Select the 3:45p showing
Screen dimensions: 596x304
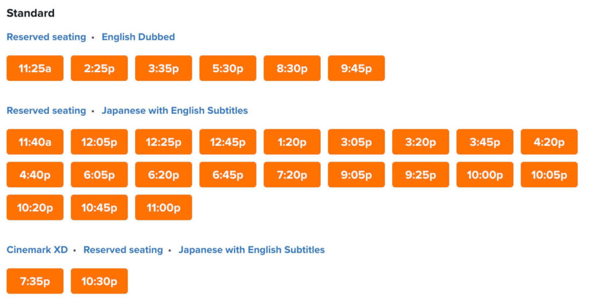485,142
